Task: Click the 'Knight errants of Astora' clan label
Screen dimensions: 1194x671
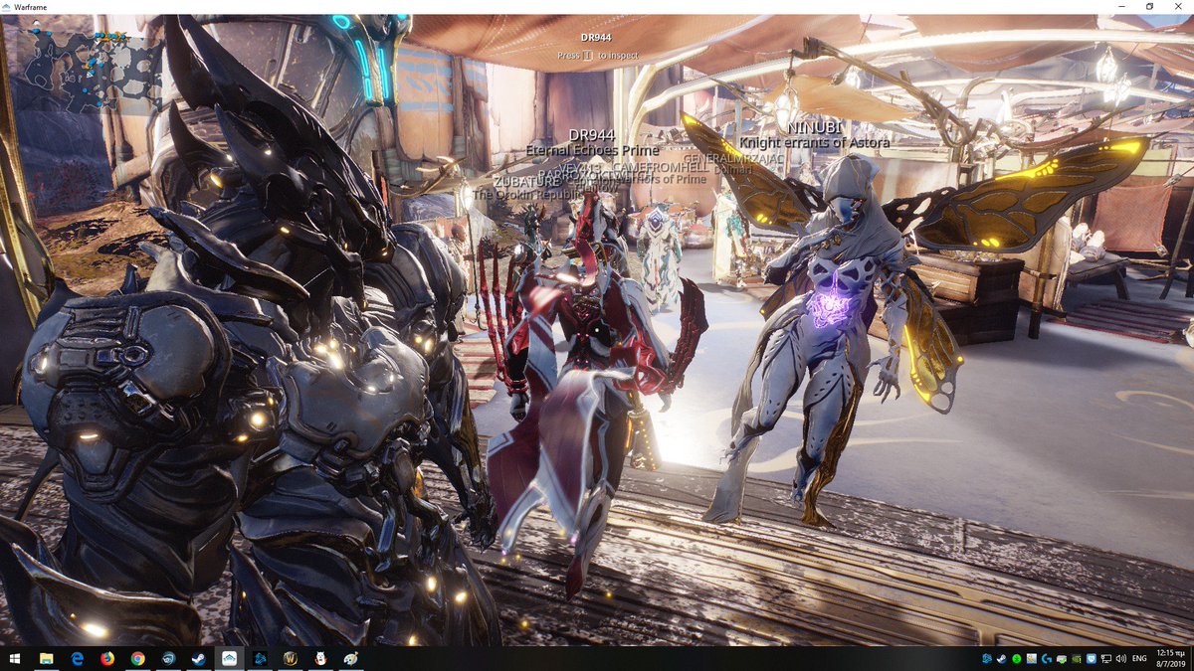Action: click(x=815, y=143)
